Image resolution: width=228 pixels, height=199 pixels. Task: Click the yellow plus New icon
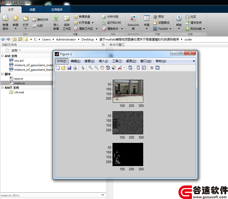[x=15, y=18]
